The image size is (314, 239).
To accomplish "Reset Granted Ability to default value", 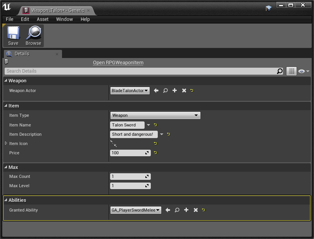I will click(x=204, y=210).
